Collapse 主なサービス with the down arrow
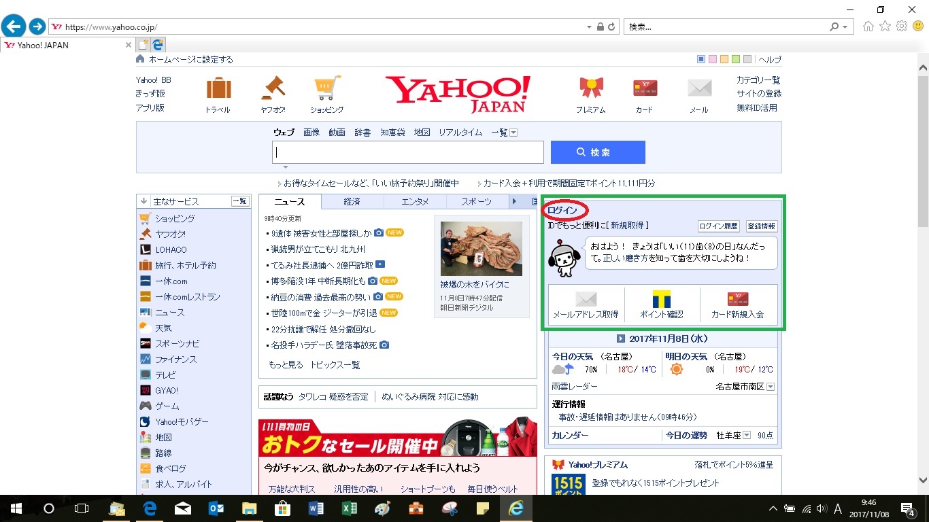 143,201
